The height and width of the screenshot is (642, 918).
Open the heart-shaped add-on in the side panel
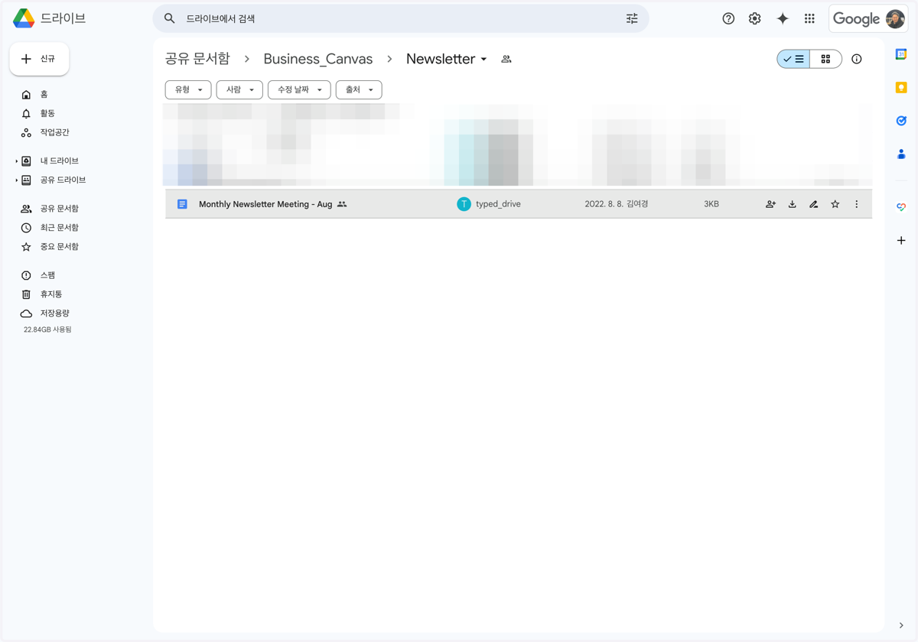tap(901, 207)
